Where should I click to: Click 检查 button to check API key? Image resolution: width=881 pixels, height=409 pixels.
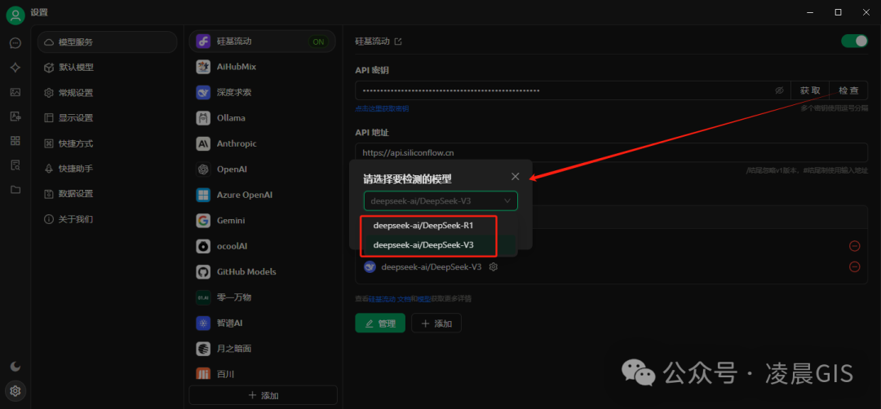848,90
